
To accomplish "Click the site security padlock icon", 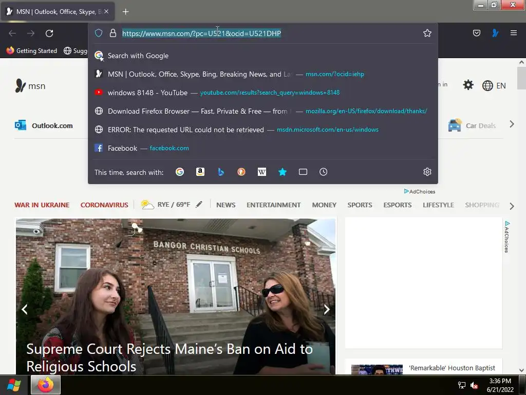I will [113, 33].
